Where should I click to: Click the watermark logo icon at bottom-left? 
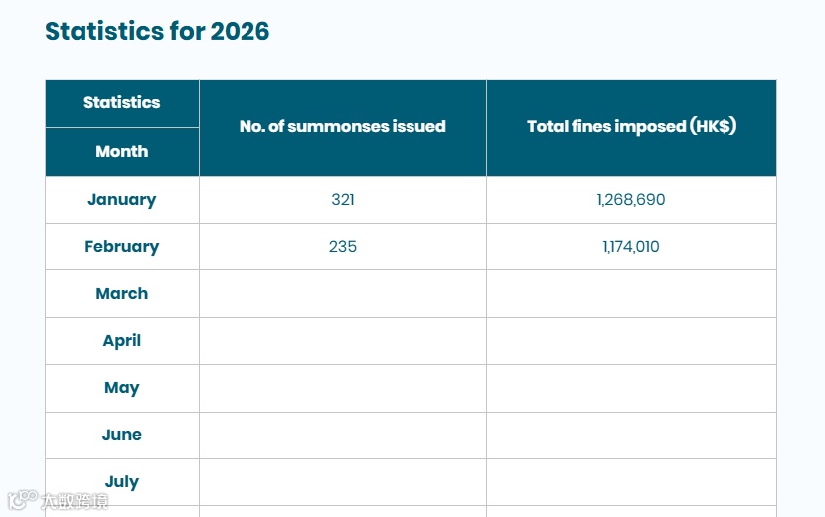[22, 500]
